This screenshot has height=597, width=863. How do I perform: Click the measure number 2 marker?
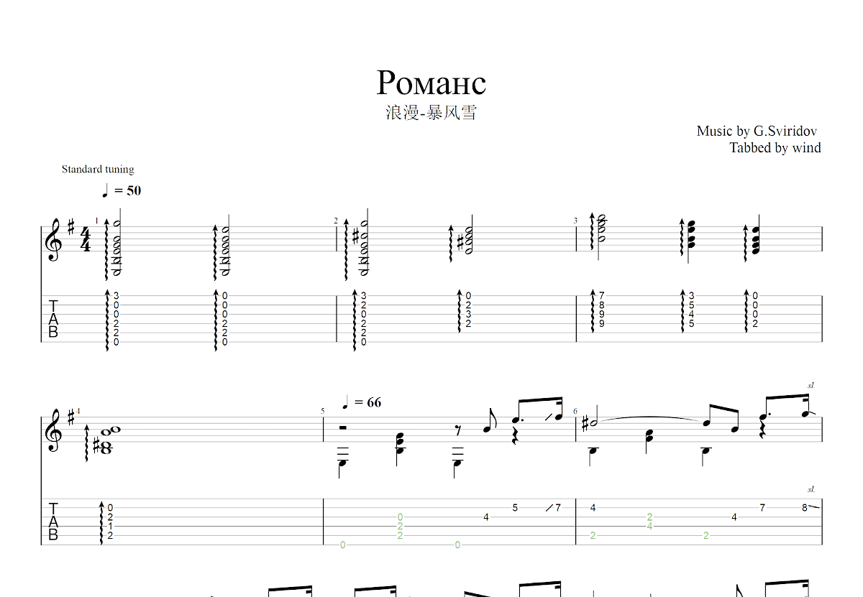tap(336, 221)
